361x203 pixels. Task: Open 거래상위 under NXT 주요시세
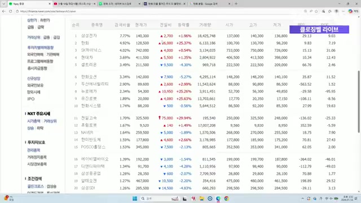(50, 121)
